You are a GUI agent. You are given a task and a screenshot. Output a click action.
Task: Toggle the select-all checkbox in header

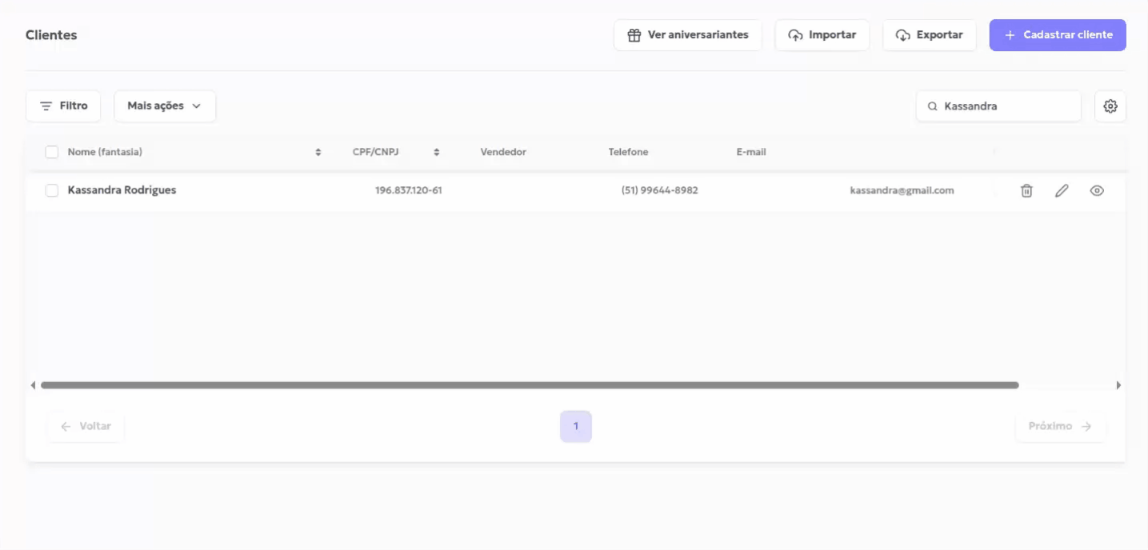pos(52,152)
